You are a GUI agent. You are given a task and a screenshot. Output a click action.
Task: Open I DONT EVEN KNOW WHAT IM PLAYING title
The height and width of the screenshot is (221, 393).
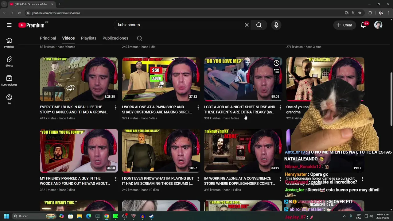coord(158,181)
